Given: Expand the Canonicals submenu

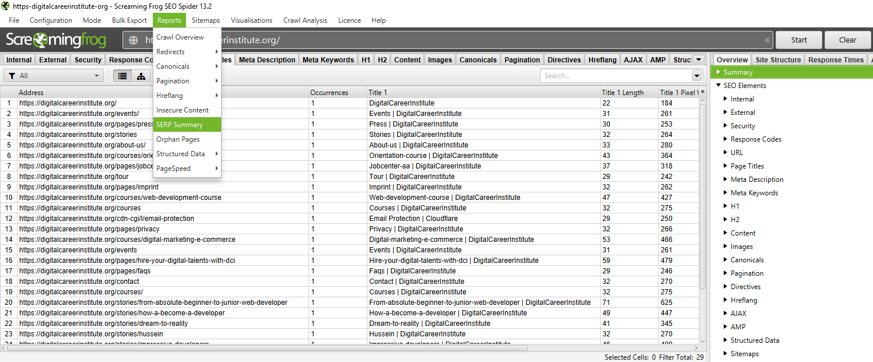Looking at the screenshot, I should [x=187, y=66].
